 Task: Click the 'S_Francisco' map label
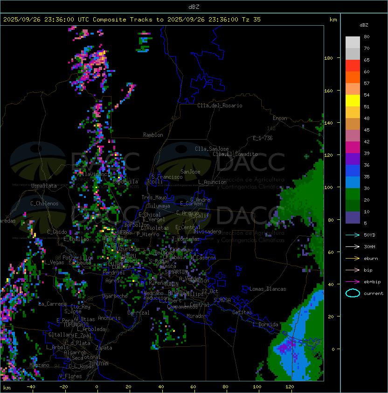pyautogui.click(x=167, y=177)
